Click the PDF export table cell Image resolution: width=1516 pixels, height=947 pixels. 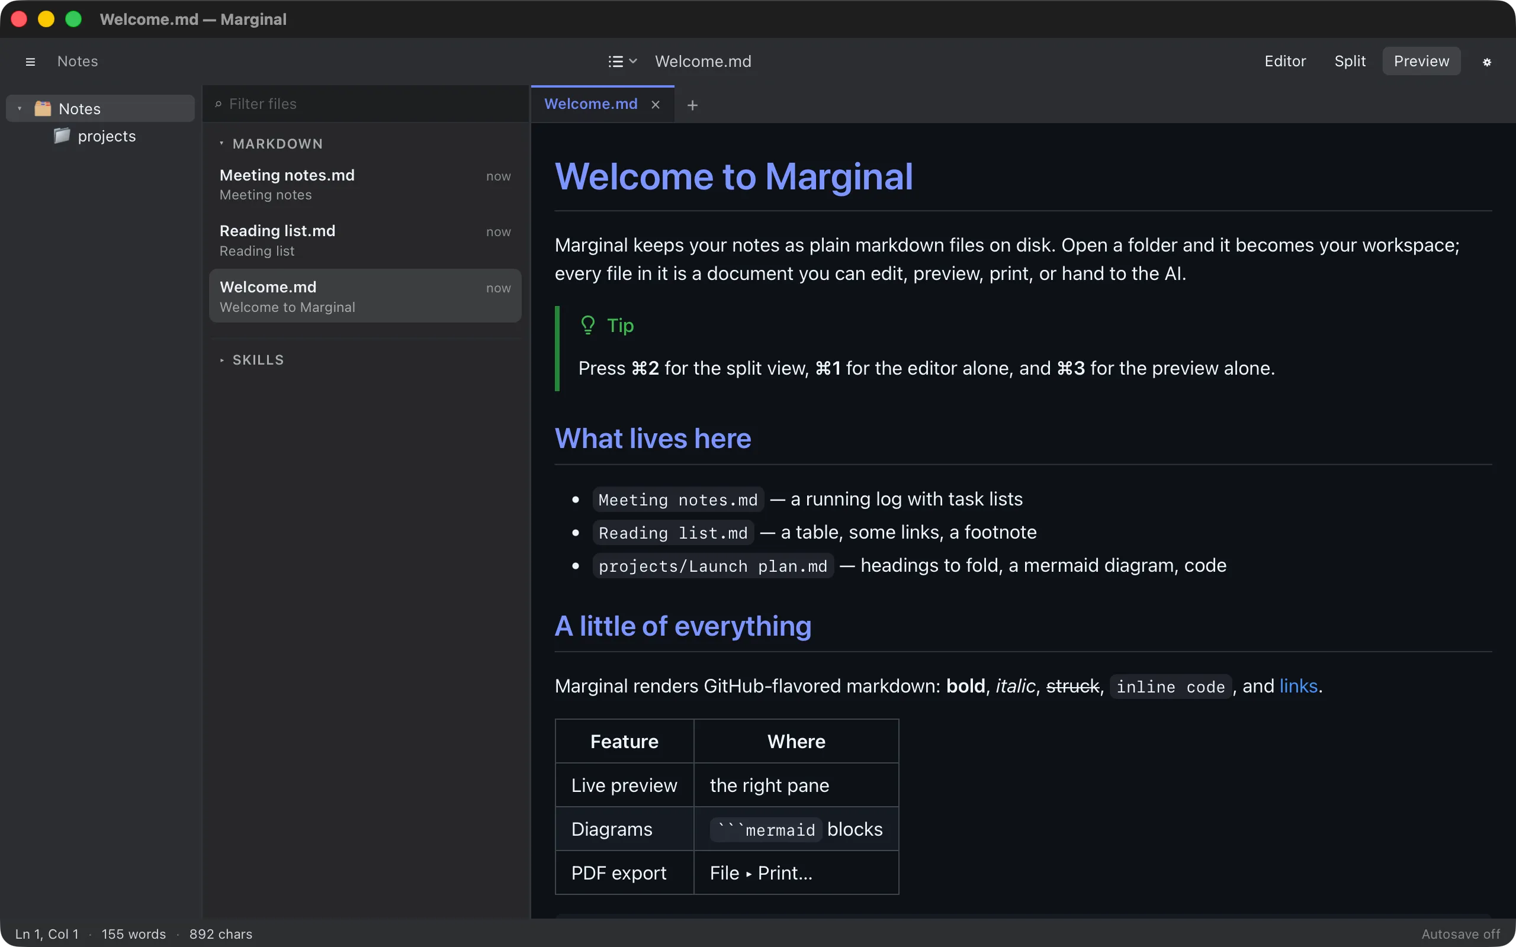[624, 872]
